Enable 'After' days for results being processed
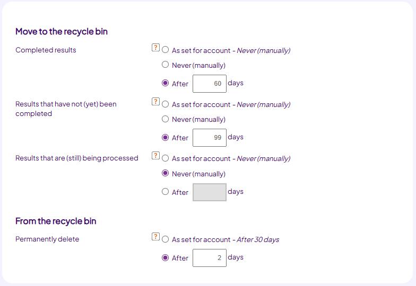The height and width of the screenshot is (286, 416). click(x=166, y=192)
